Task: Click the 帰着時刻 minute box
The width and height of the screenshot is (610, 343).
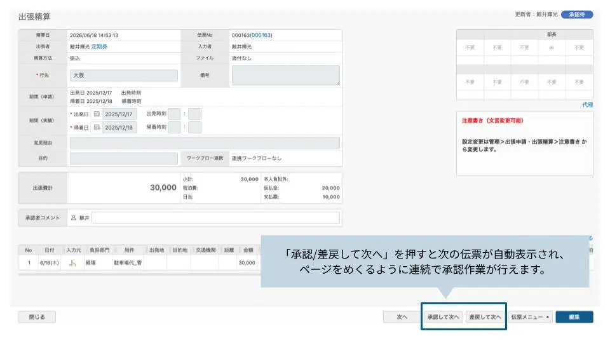Action: [194, 127]
